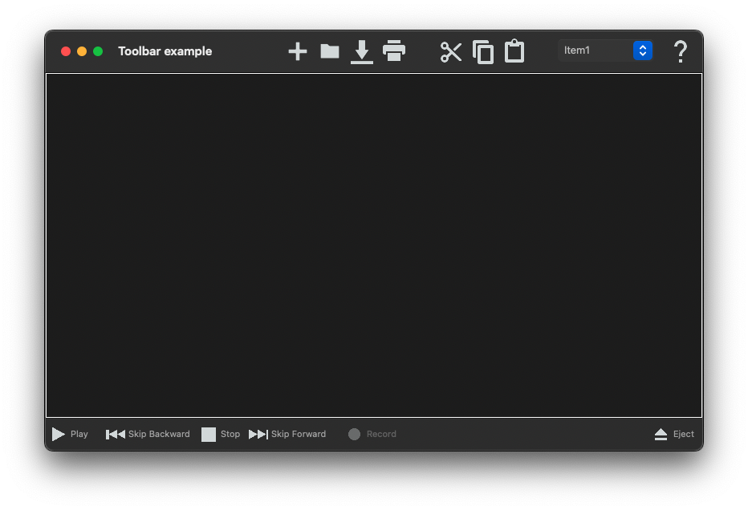748x510 pixels.
Task: Print using the printer icon
Action: pos(394,51)
